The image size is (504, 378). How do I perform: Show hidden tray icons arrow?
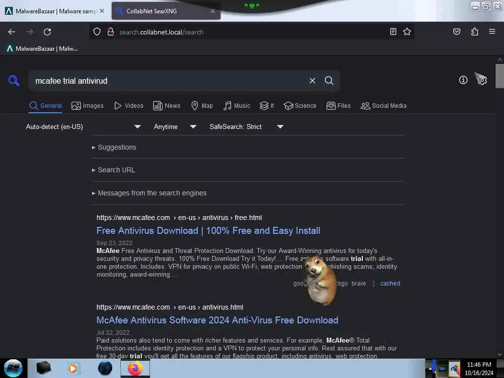click(430, 369)
